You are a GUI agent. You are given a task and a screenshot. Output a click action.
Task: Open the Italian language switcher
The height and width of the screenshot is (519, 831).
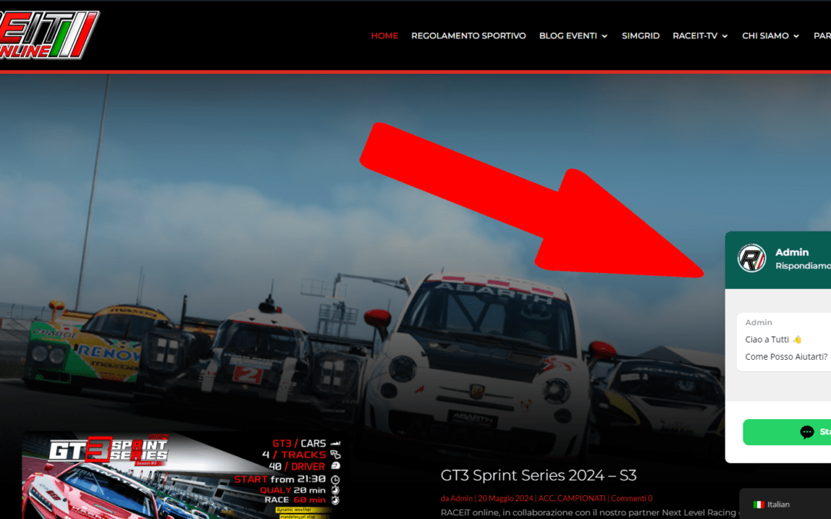[785, 504]
